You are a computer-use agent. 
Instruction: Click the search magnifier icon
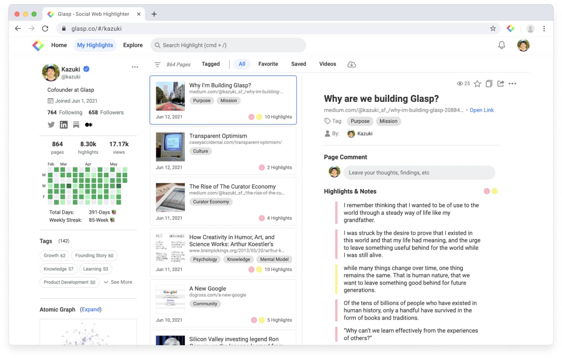tap(157, 45)
